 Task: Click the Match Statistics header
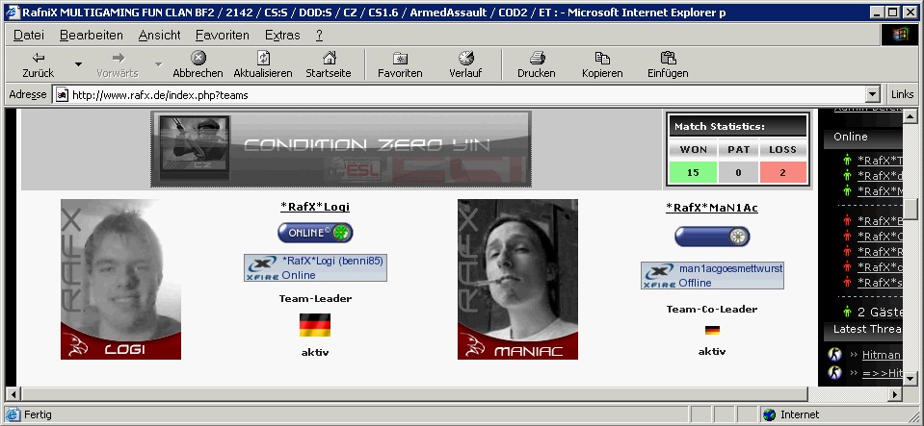coord(738,126)
